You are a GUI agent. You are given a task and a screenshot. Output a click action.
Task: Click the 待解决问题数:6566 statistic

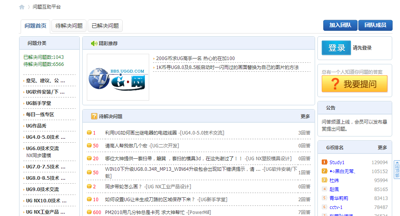(x=44, y=64)
